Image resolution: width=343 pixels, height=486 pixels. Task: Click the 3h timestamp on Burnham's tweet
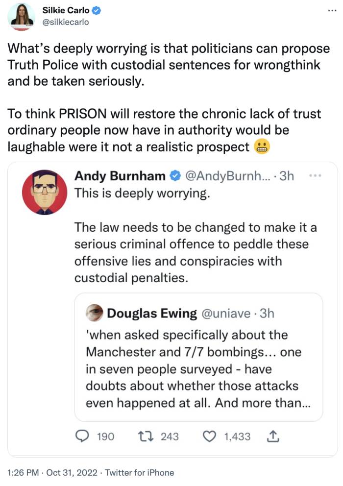tap(286, 176)
